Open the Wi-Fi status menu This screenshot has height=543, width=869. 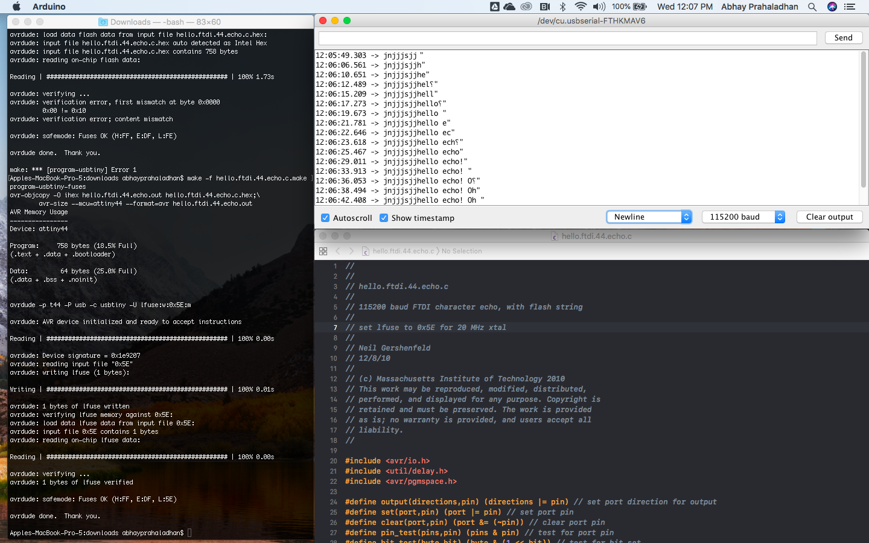coord(581,7)
